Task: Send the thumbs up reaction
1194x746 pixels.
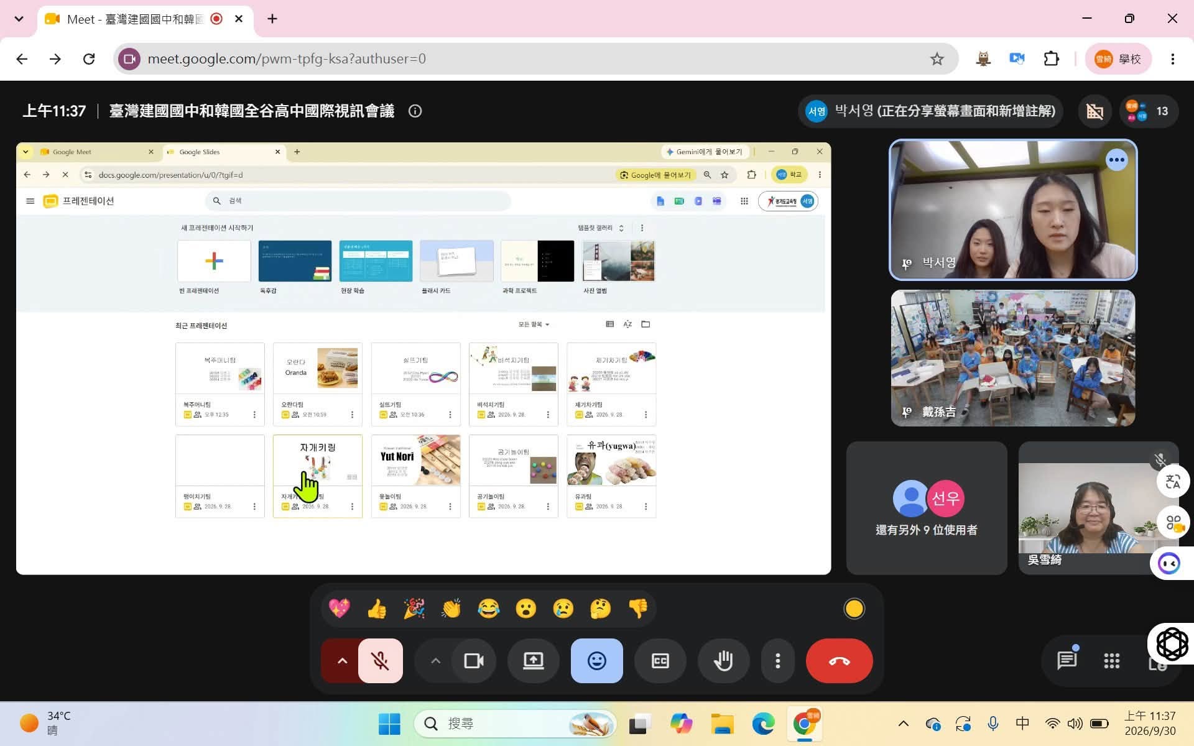Action: 377,609
